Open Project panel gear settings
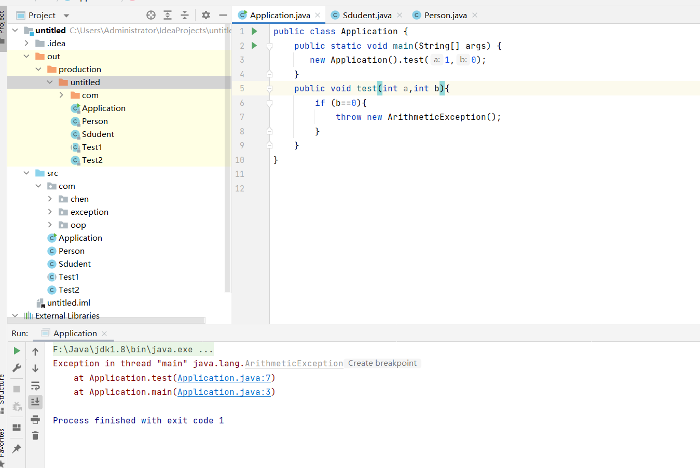The height and width of the screenshot is (468, 700). click(x=206, y=15)
